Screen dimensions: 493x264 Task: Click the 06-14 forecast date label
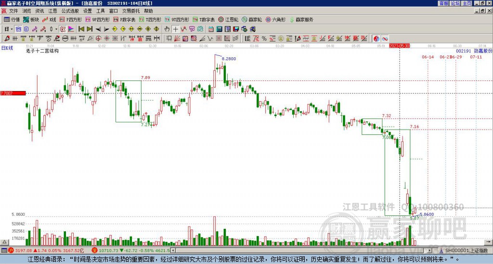[428, 57]
